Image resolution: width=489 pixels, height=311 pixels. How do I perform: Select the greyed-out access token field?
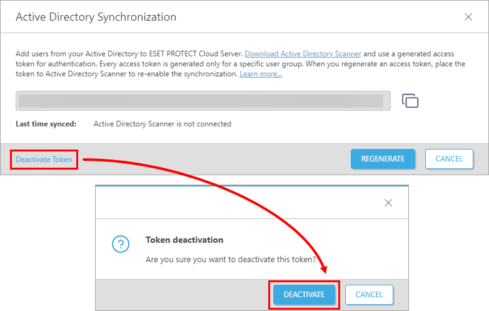click(x=203, y=101)
